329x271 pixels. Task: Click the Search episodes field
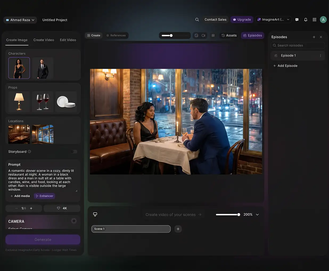tap(298, 45)
